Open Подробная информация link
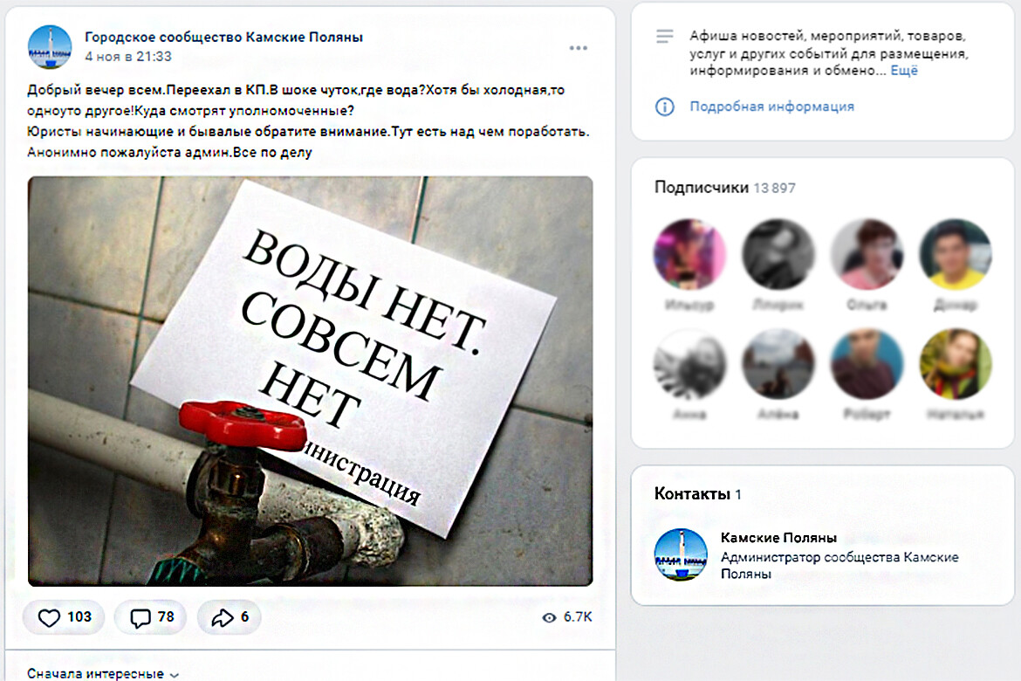Viewport: 1021px width, 681px height. [x=771, y=107]
